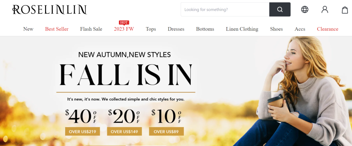Open Linen Clothing category
Screen dimensions: 352x146
242,29
